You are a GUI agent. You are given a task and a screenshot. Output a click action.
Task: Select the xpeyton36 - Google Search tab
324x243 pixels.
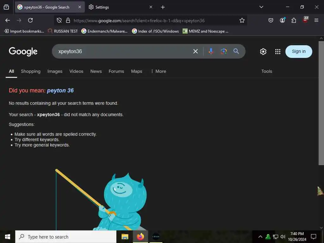[x=50, y=7]
